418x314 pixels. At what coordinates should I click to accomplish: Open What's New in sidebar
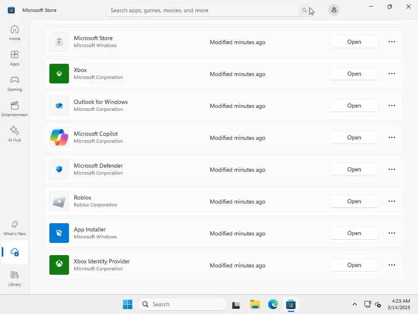coord(15,228)
